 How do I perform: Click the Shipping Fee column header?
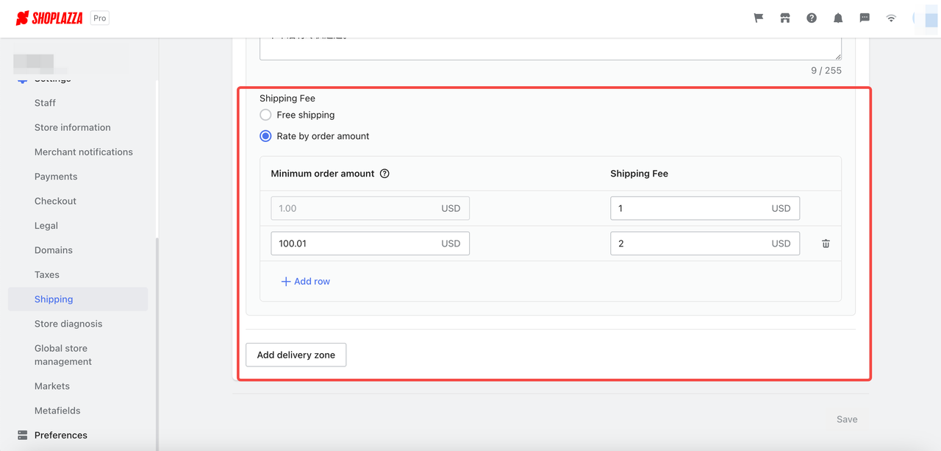[639, 174]
